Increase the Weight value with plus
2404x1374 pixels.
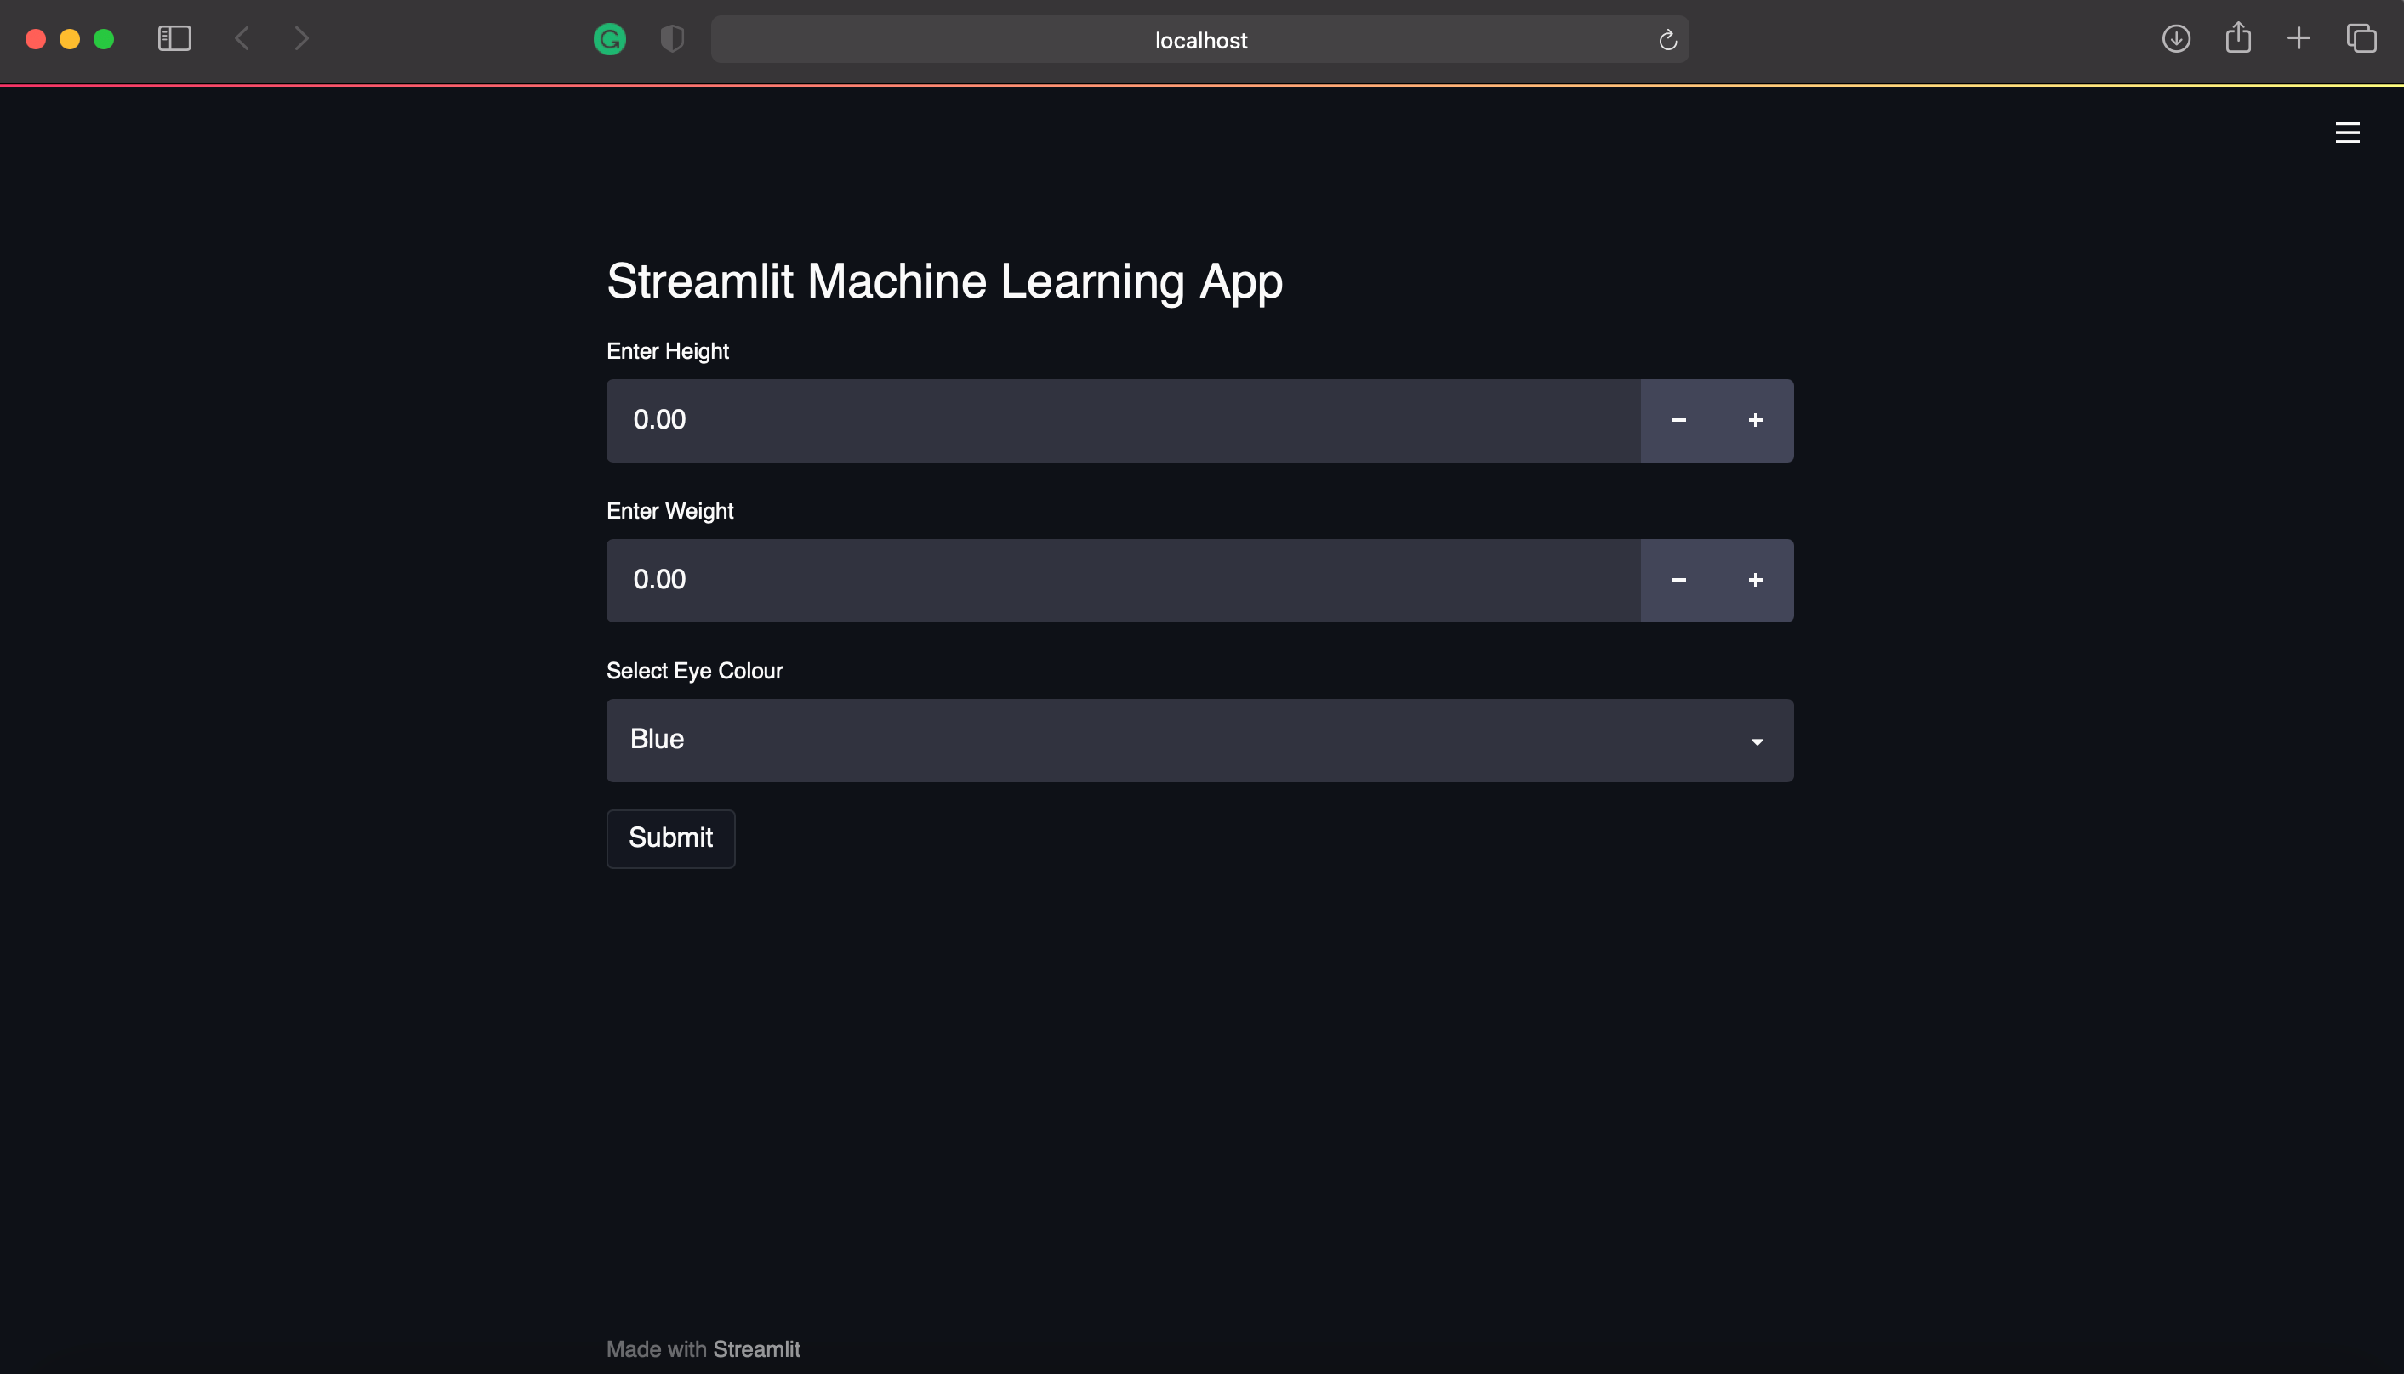click(1755, 581)
